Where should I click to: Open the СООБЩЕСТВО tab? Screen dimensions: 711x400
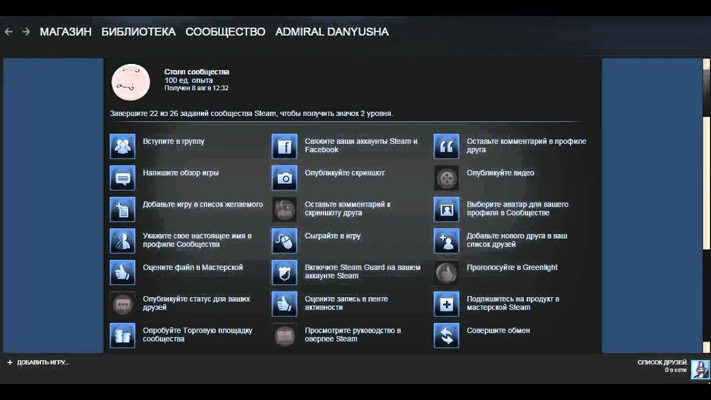(x=226, y=32)
